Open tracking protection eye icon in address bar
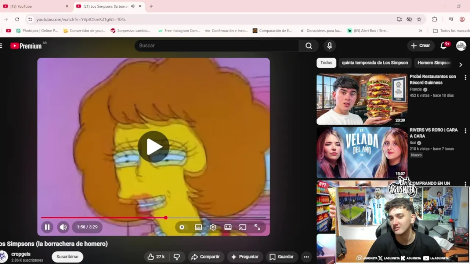 click(x=409, y=19)
